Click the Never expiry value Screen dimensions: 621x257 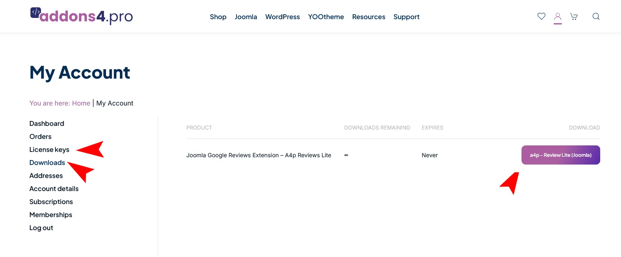[430, 155]
